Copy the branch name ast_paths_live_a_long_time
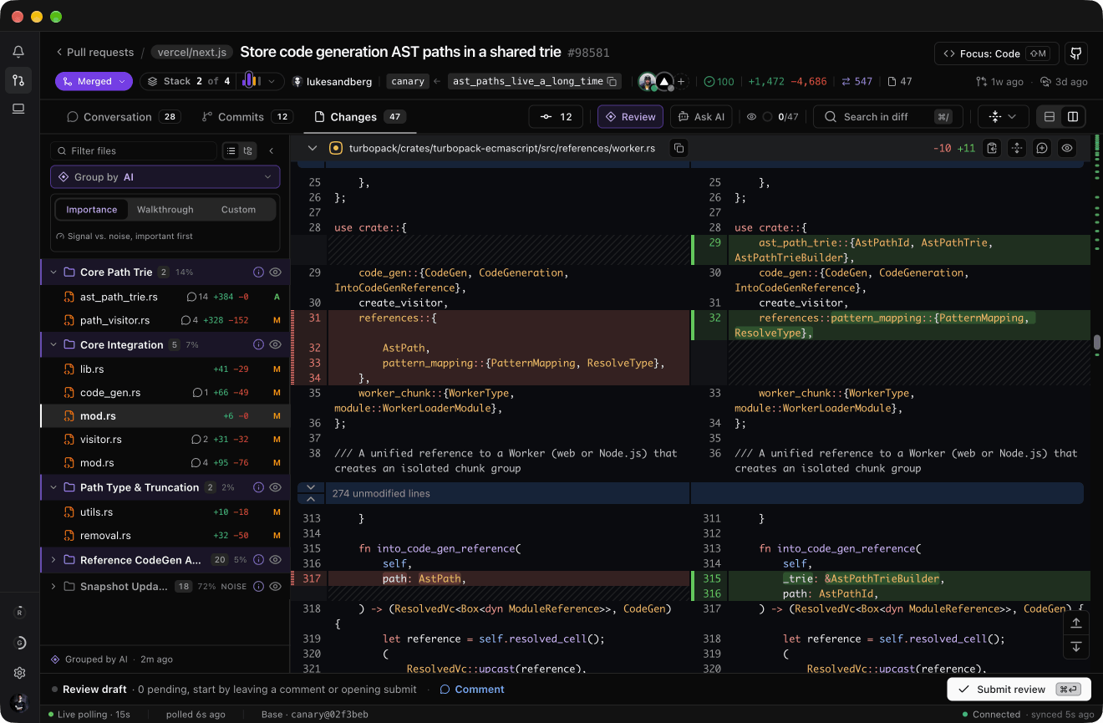The width and height of the screenshot is (1103, 723). (x=612, y=81)
